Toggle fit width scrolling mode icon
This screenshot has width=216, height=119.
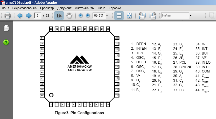tap(119, 15)
